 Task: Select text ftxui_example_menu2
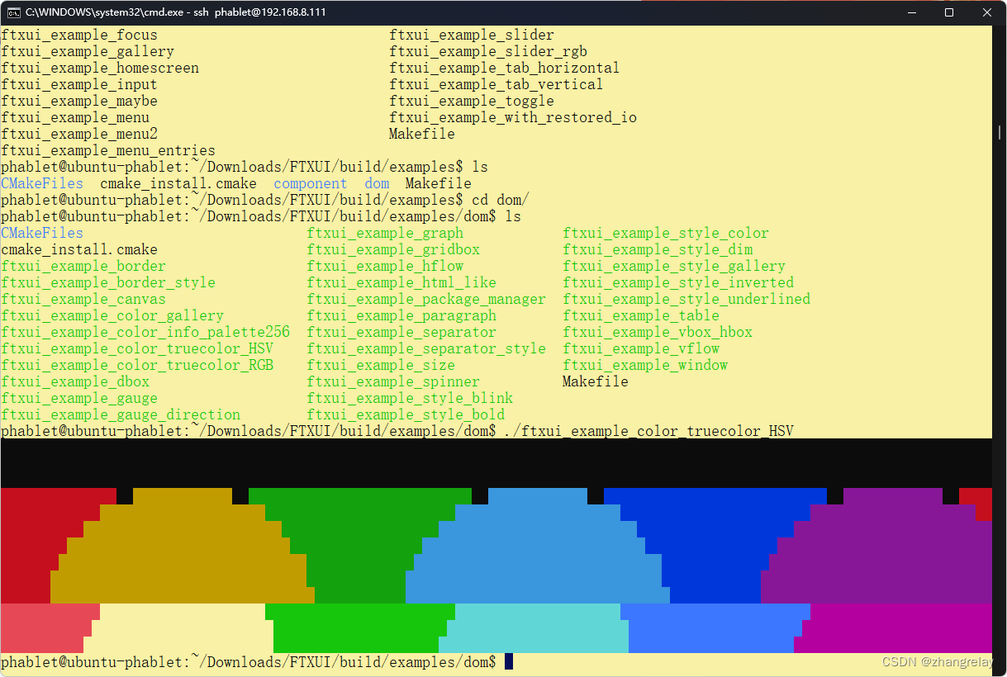tap(79, 134)
